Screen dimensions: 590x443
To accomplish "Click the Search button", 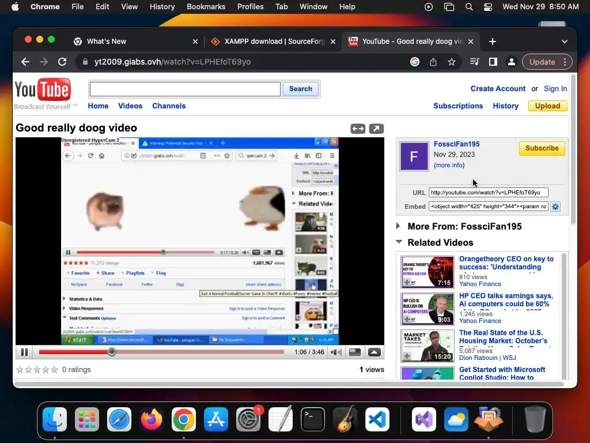I will (301, 89).
